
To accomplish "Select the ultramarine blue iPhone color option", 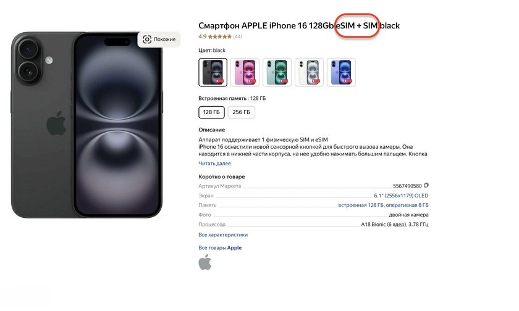I will pos(341,72).
